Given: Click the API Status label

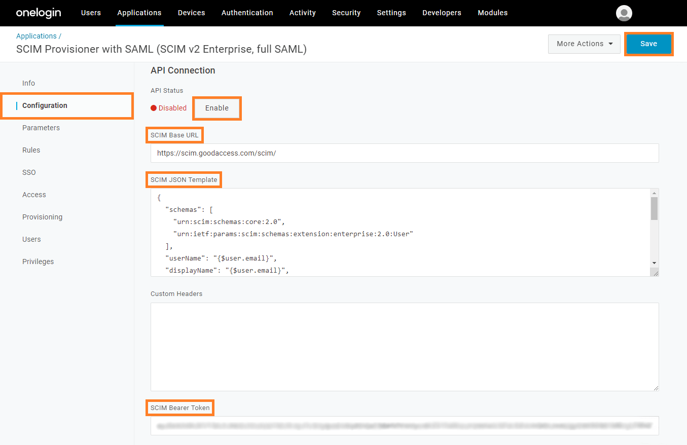Looking at the screenshot, I should pos(167,91).
